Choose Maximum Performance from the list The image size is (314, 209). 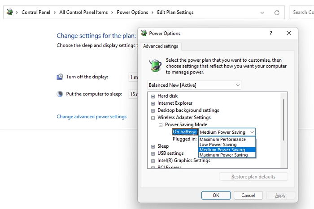[x=227, y=139]
